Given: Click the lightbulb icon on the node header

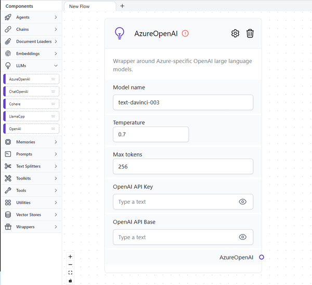Looking at the screenshot, I should click(120, 34).
